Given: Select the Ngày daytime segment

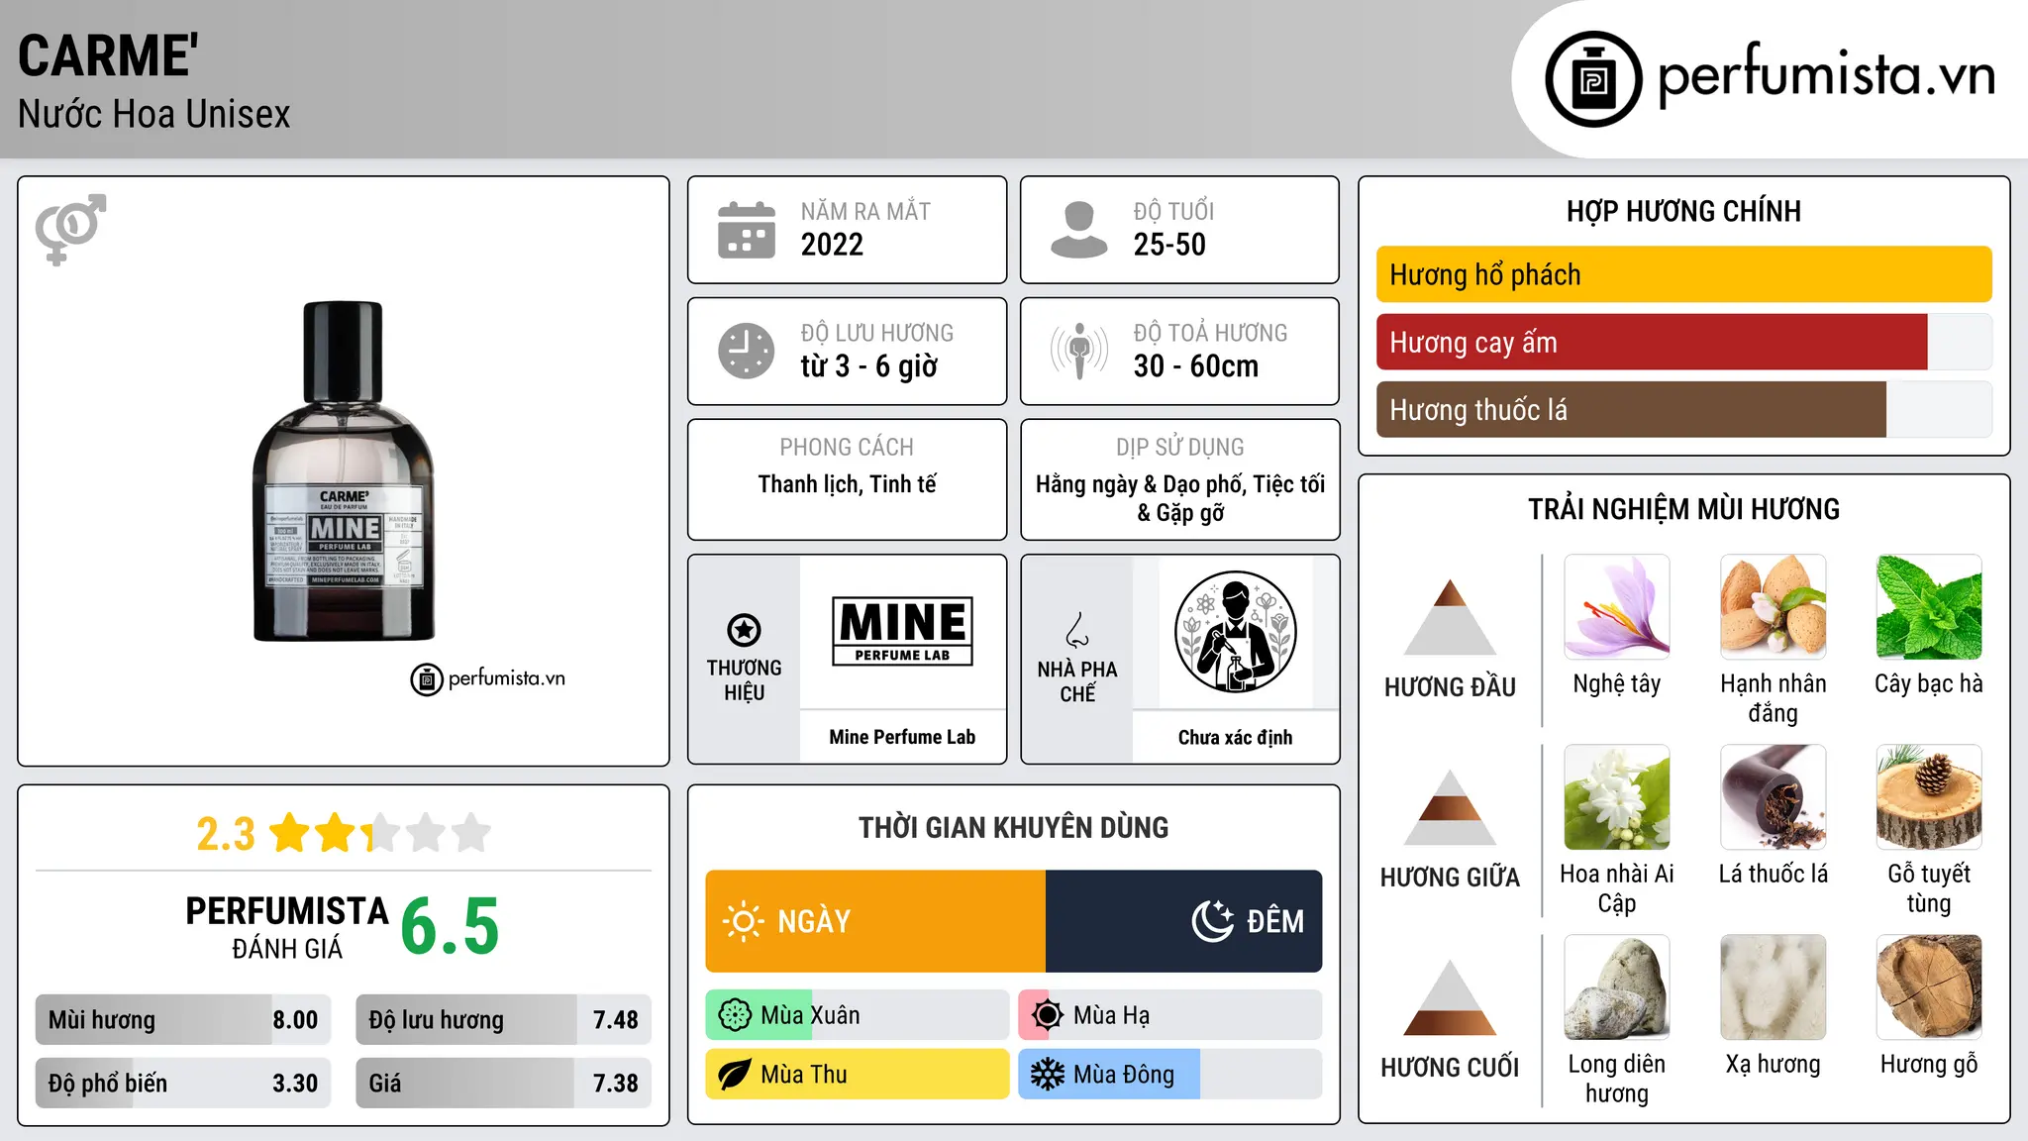Looking at the screenshot, I should coord(875,921).
